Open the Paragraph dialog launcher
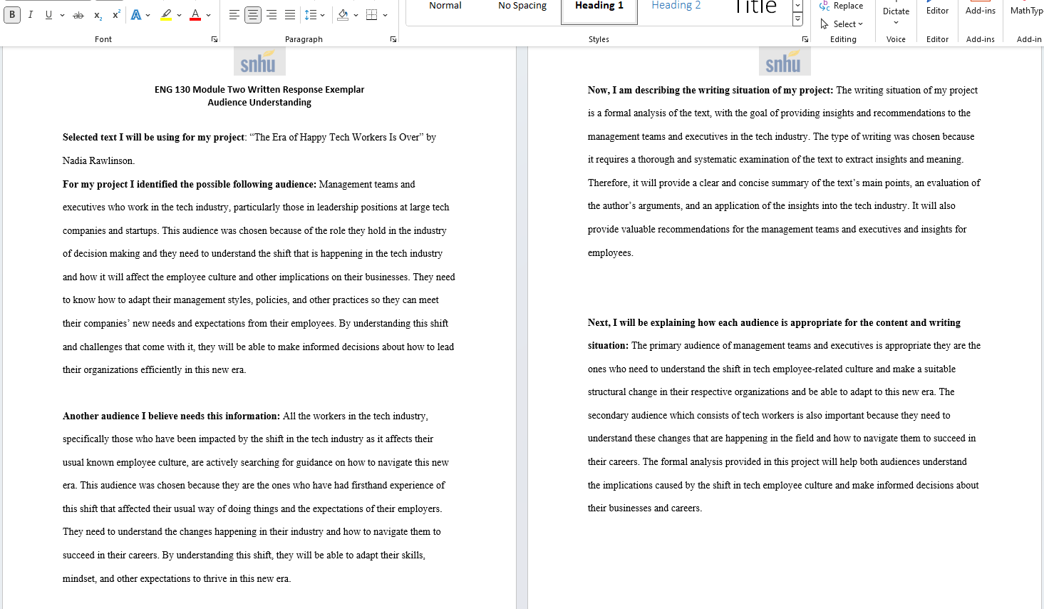1044x609 pixels. point(393,39)
